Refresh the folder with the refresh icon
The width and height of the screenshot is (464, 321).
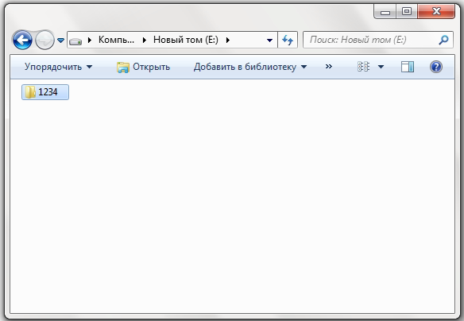tap(288, 40)
